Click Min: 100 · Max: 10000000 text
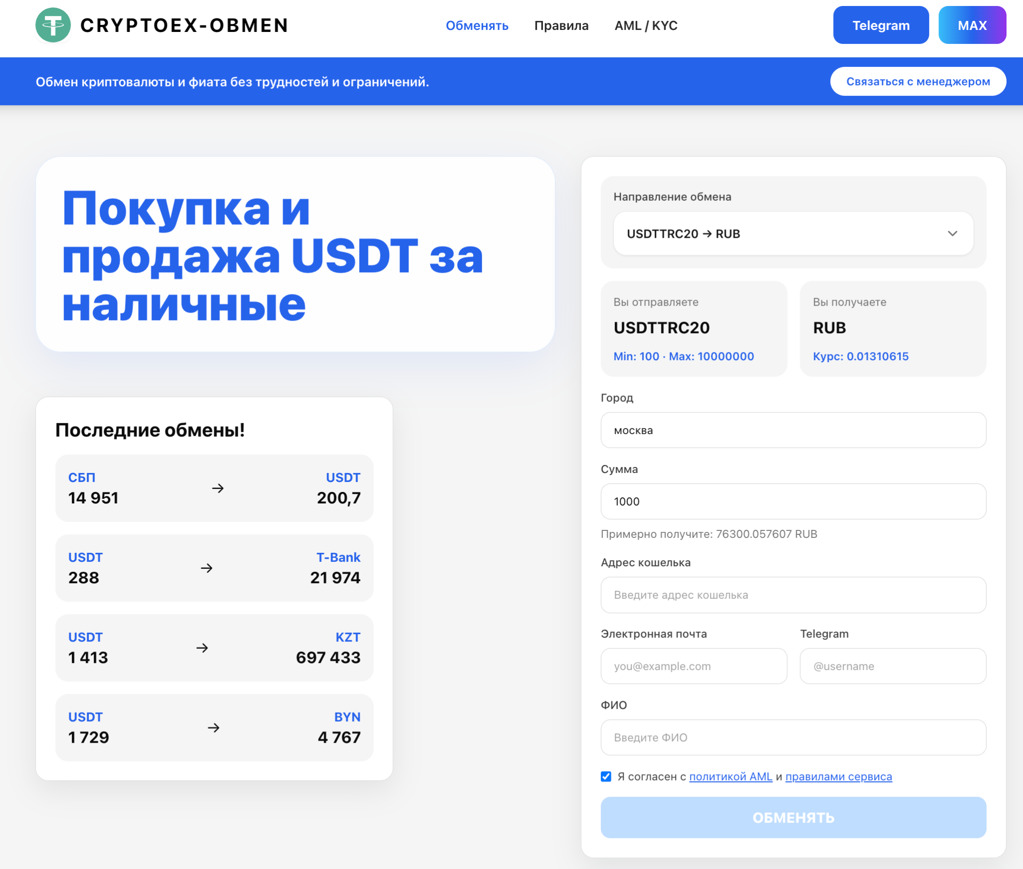1023x869 pixels. pyautogui.click(x=684, y=356)
